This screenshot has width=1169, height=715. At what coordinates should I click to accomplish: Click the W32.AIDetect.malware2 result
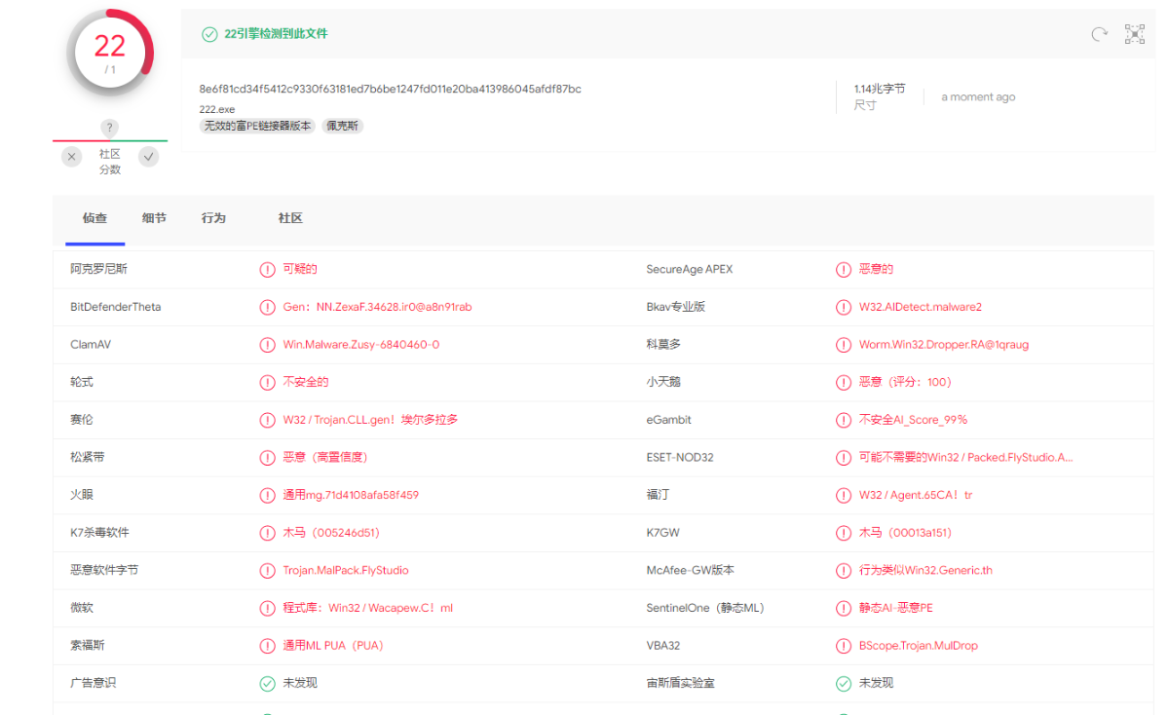[x=921, y=307]
